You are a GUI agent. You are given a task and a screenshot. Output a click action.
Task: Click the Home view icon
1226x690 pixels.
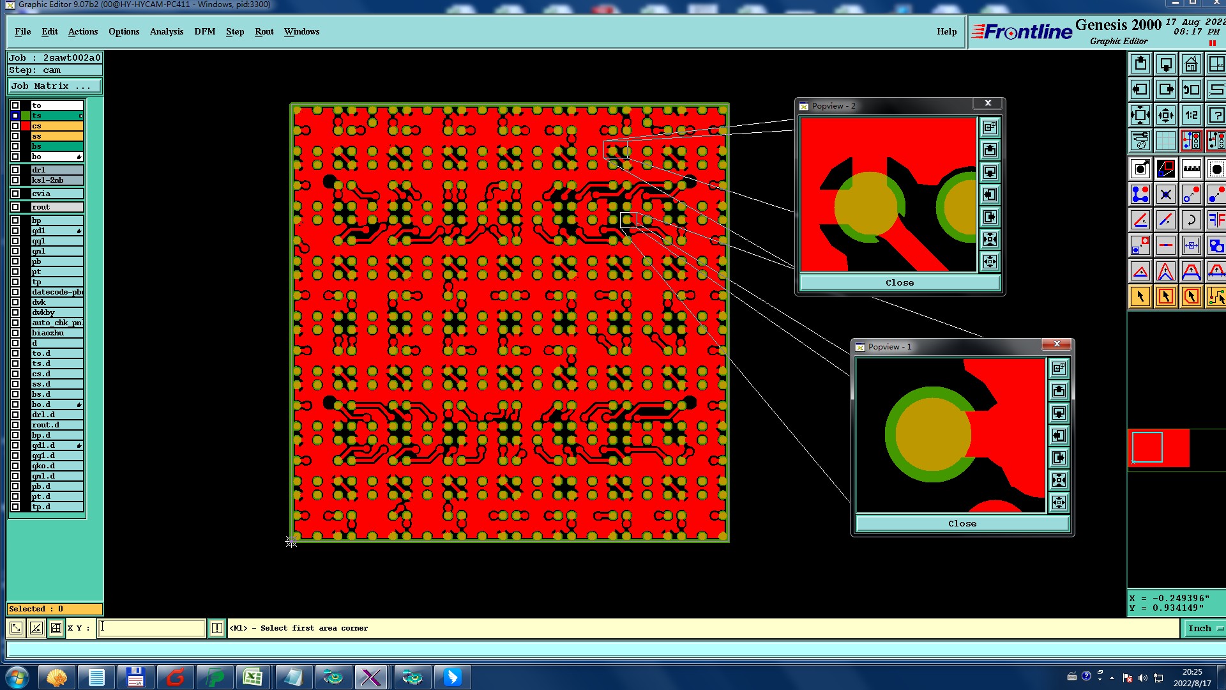point(1191,64)
